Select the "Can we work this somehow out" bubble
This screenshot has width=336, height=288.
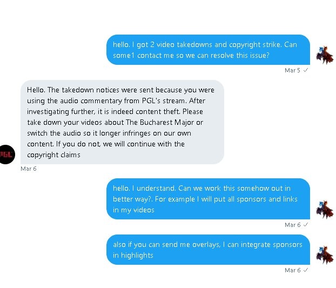pyautogui.click(x=208, y=198)
